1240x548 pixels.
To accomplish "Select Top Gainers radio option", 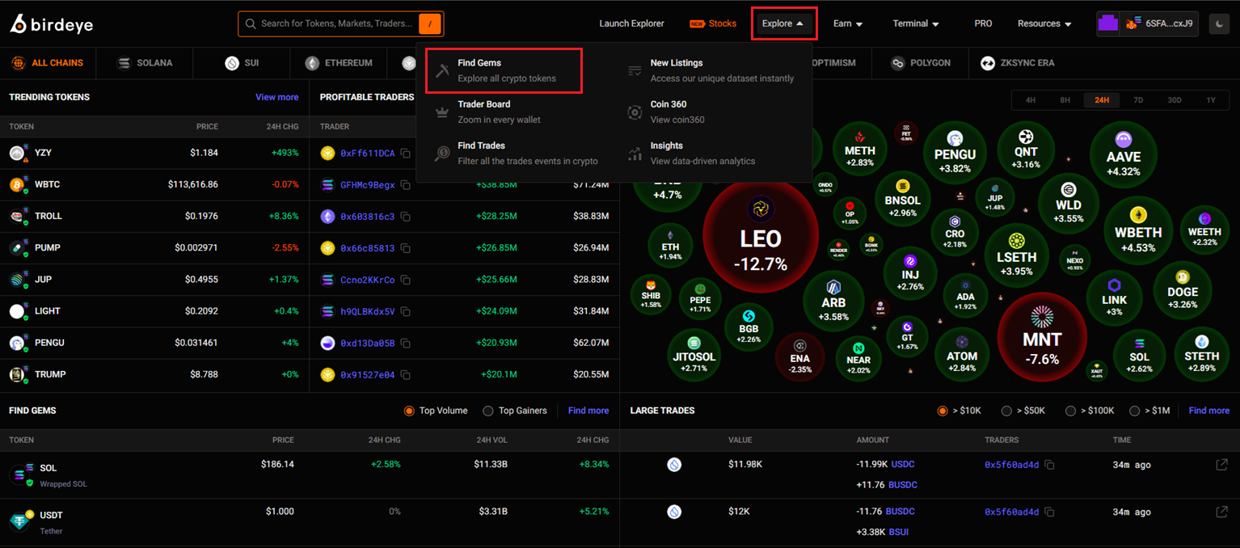I will (515, 411).
